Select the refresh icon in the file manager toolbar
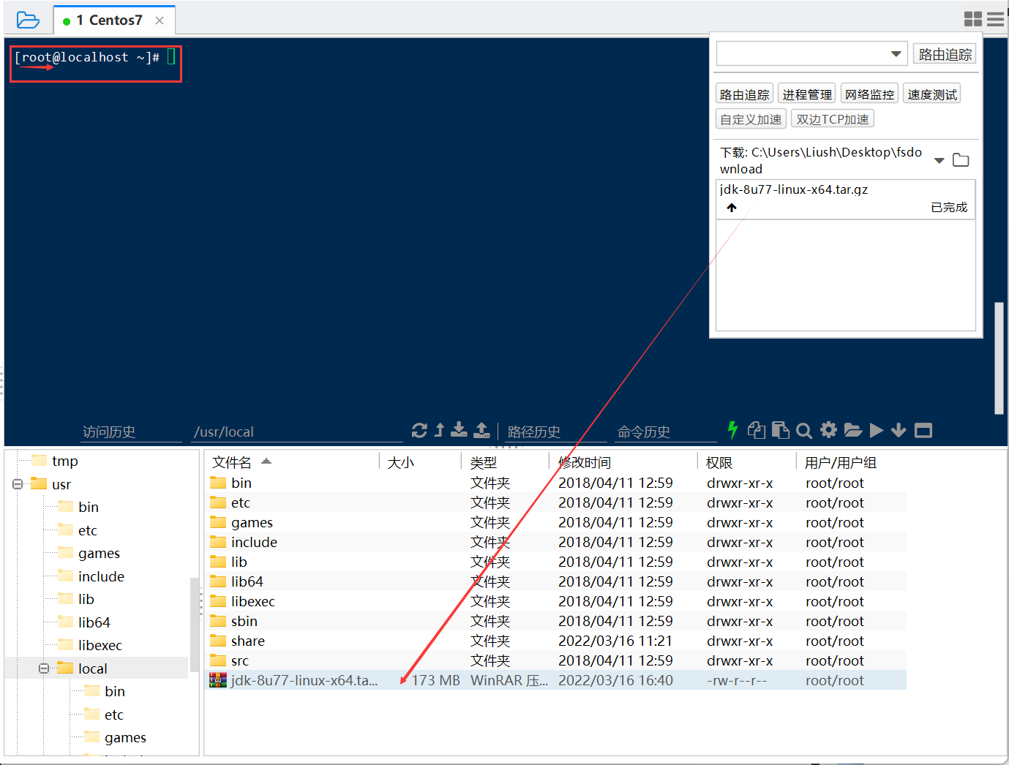The image size is (1009, 765). tap(419, 430)
